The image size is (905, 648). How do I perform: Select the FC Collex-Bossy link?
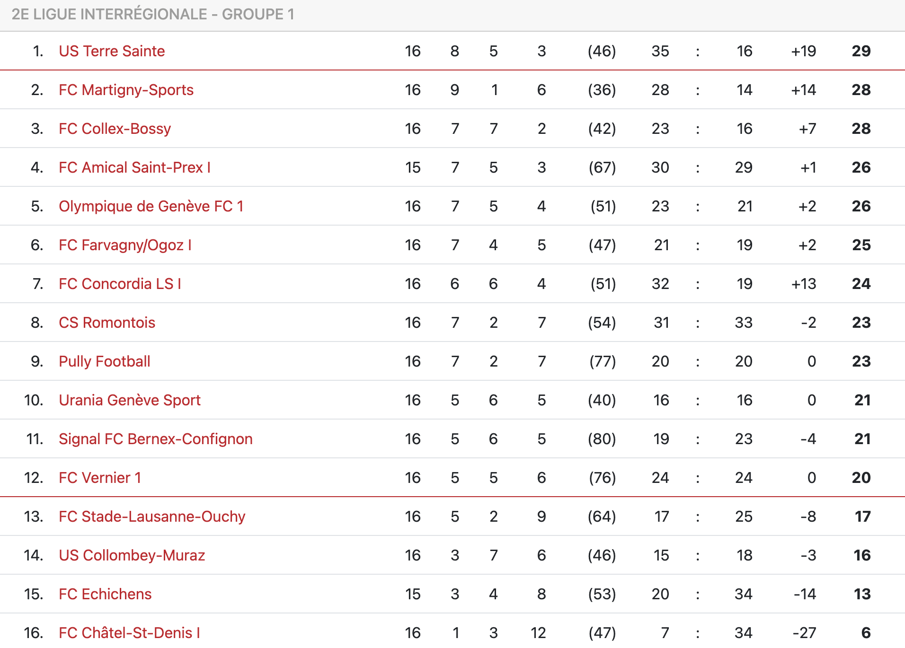(x=115, y=129)
